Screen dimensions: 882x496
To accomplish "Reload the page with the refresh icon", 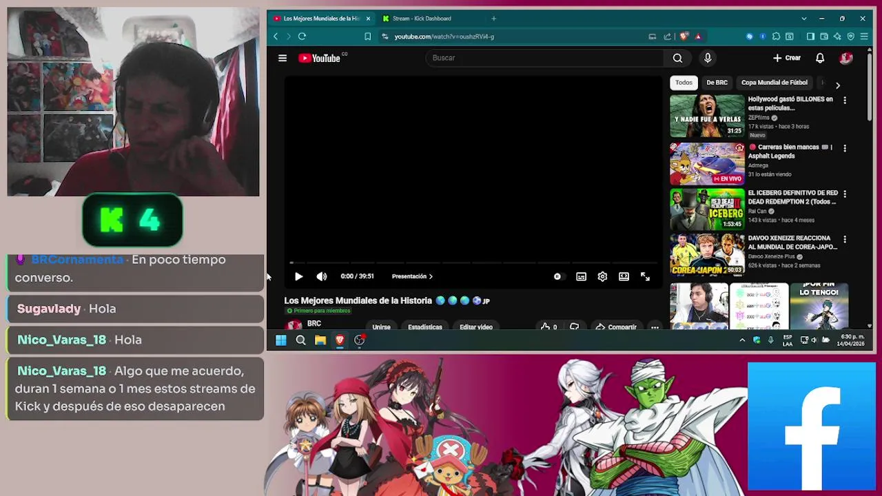I will tap(302, 37).
